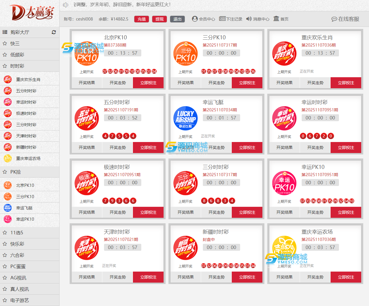Open 开奖走势 for 三分PK10 card
Screen dimensions: 369x306
[216, 83]
